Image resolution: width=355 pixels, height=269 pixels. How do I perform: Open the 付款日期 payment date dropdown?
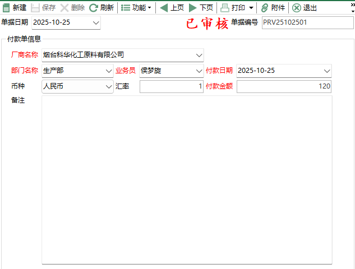click(327, 71)
